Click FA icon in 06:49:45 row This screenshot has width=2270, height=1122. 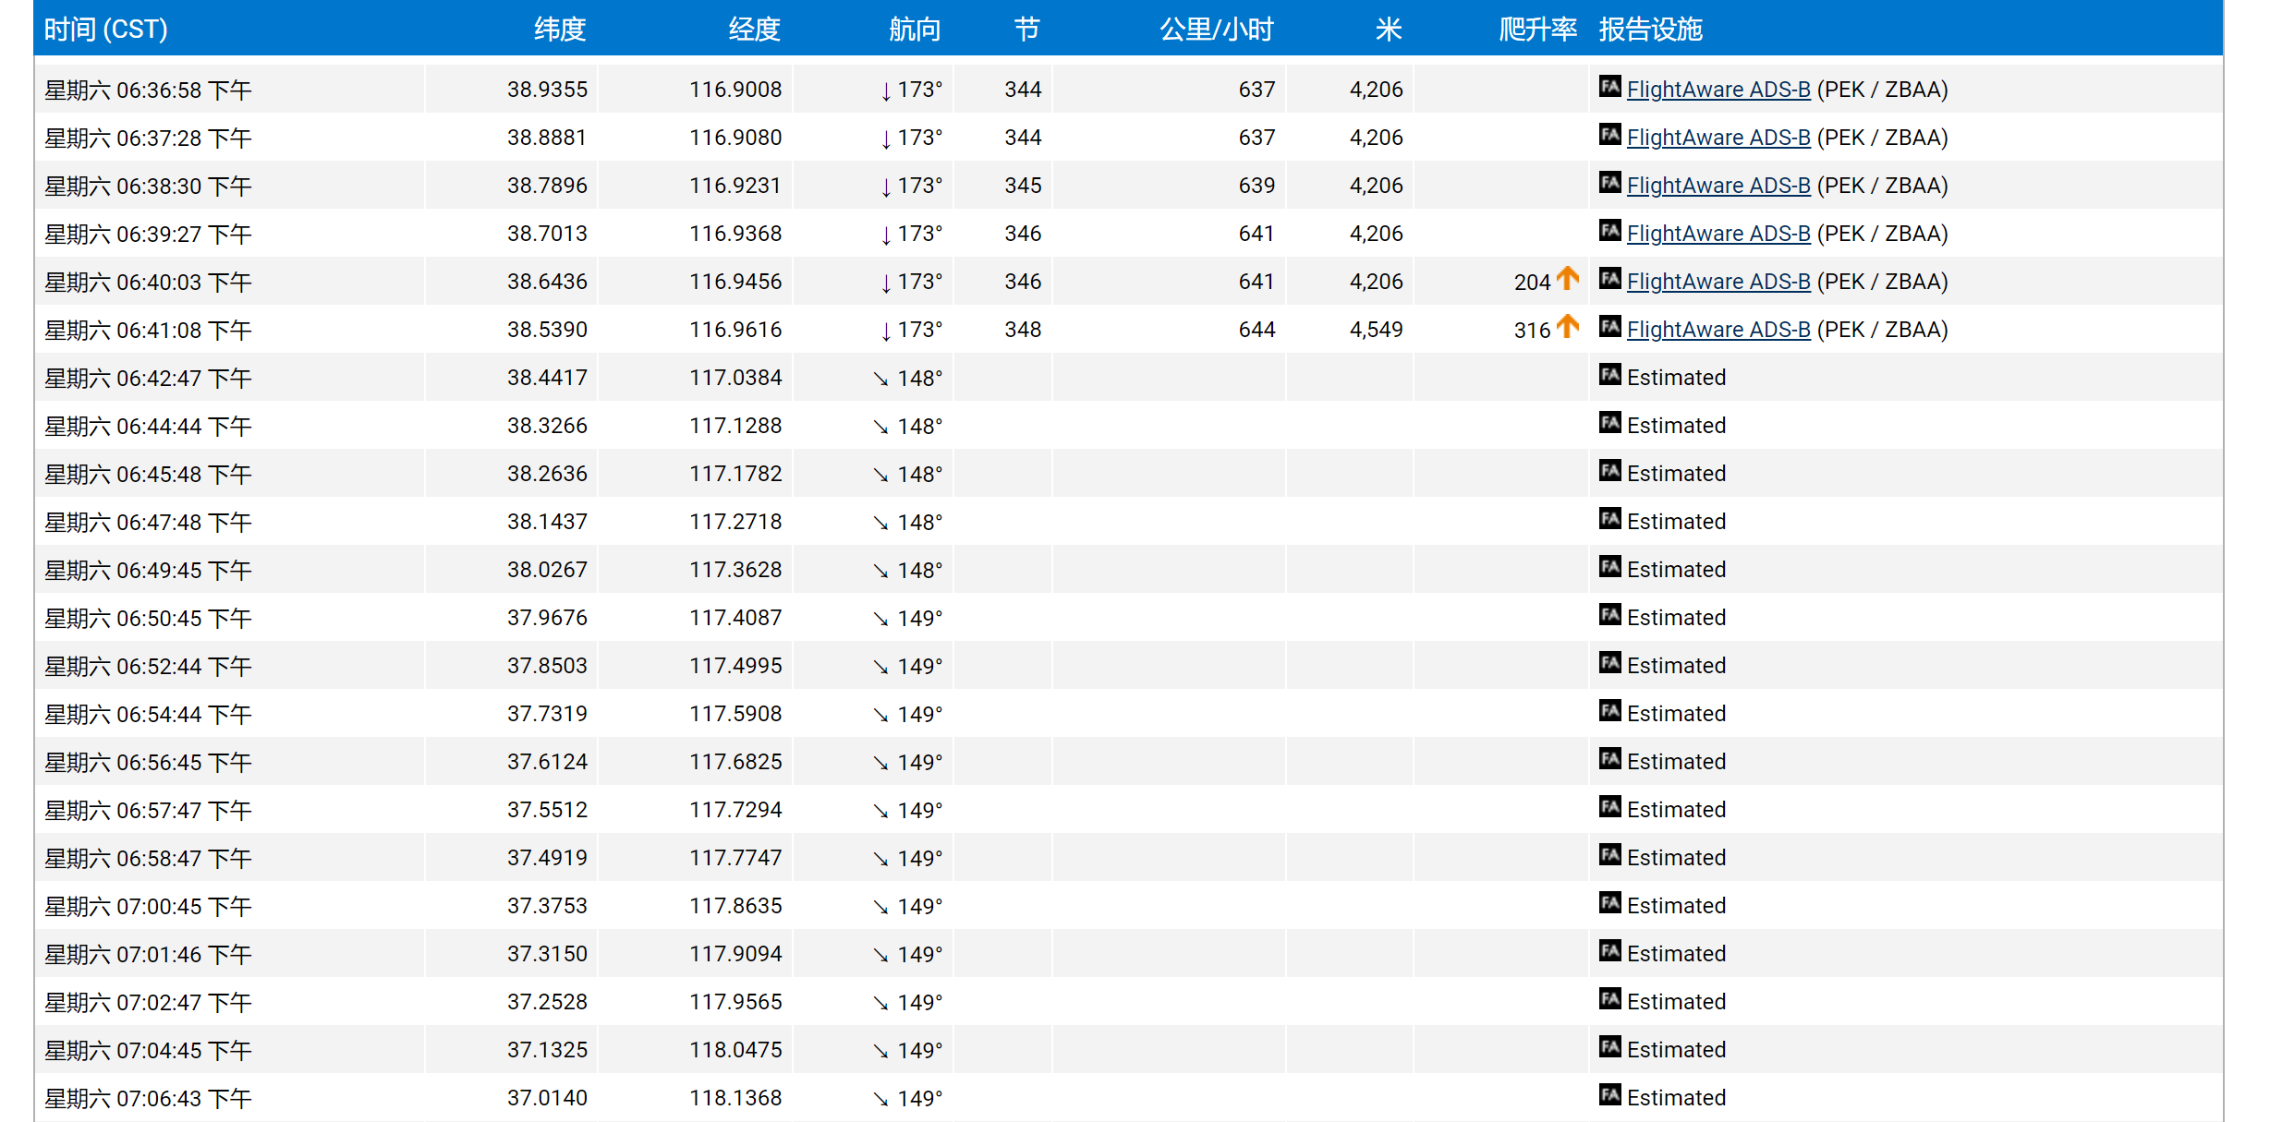1610,567
